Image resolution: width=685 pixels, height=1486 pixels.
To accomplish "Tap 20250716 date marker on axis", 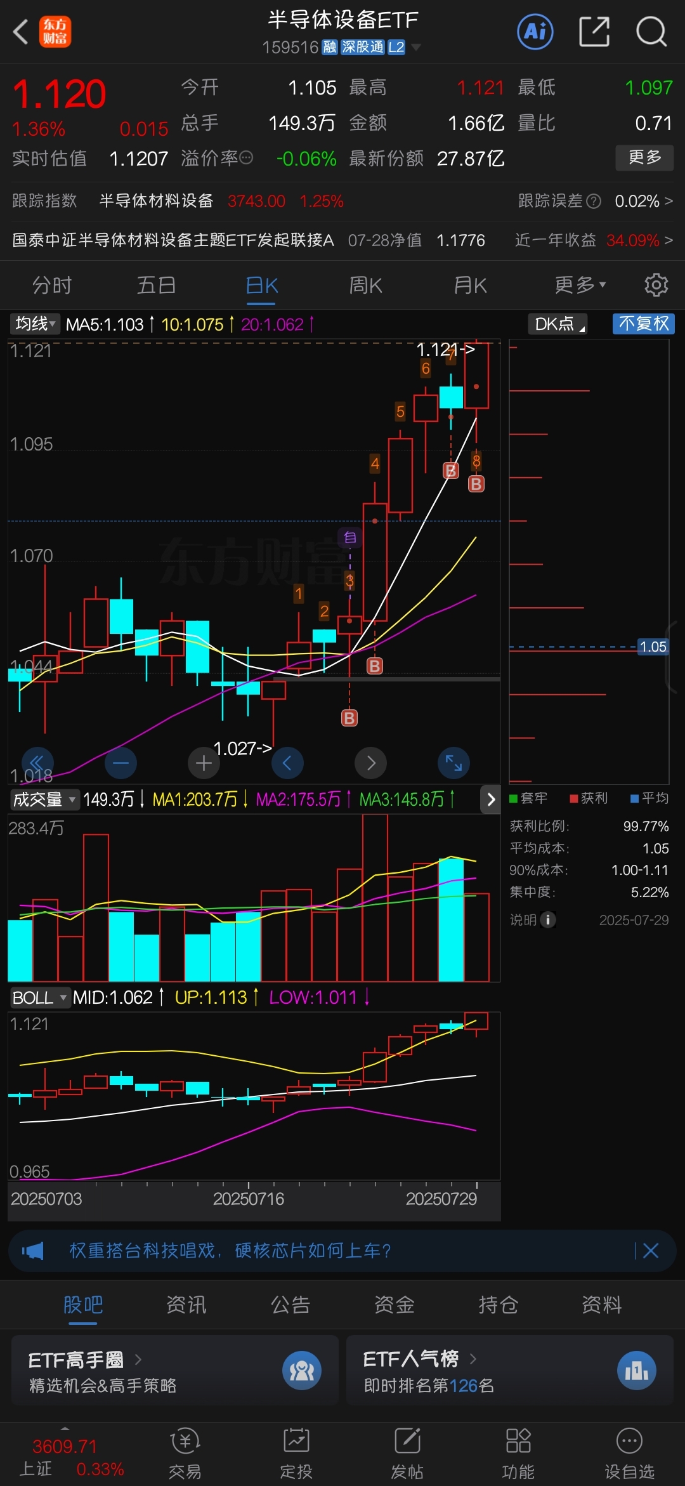I will coord(249,1199).
